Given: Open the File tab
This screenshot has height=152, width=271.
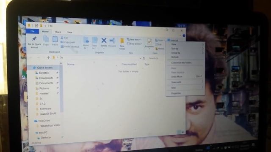Looking at the screenshot, I should [x=32, y=31].
